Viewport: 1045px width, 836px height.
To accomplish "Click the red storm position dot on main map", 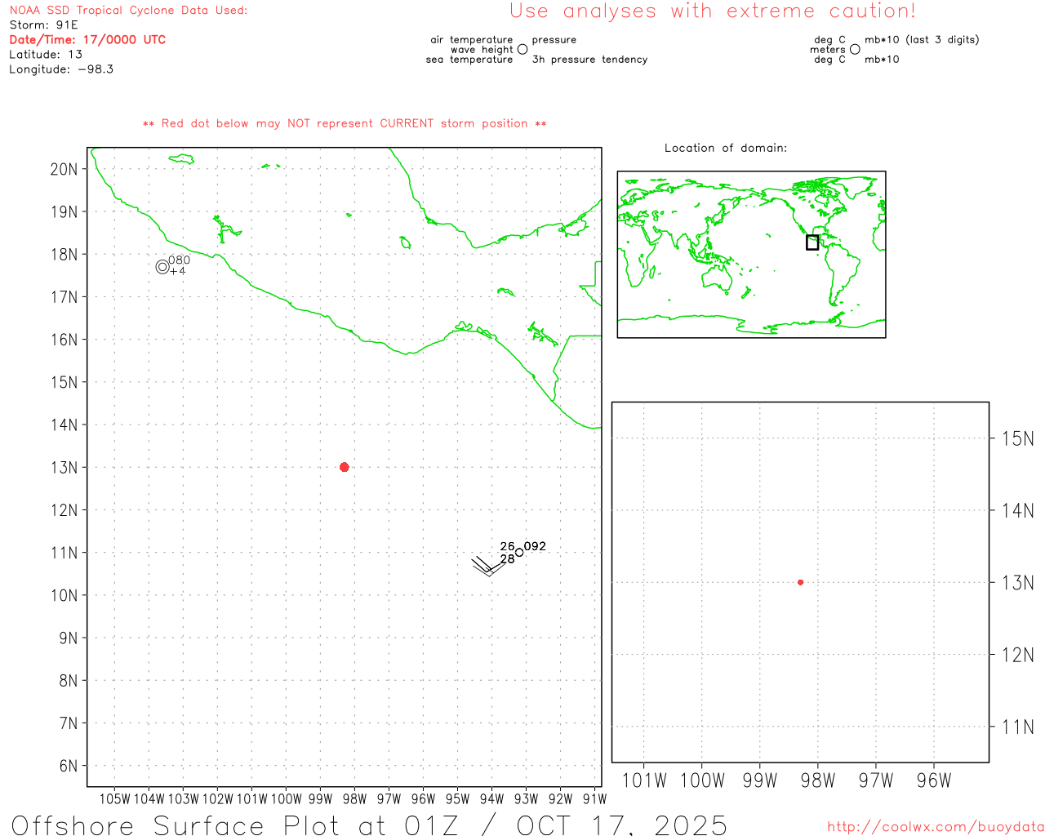I will (x=344, y=467).
